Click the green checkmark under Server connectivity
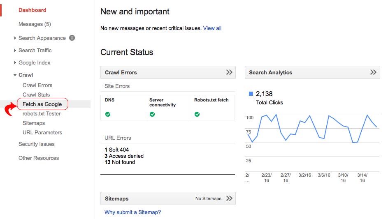Screen dimensions: 388x219 (x=152, y=114)
